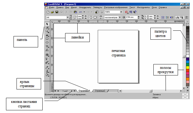Toggle Treat As Filled option
The width and height of the screenshot is (193, 113).
[x=182, y=18]
